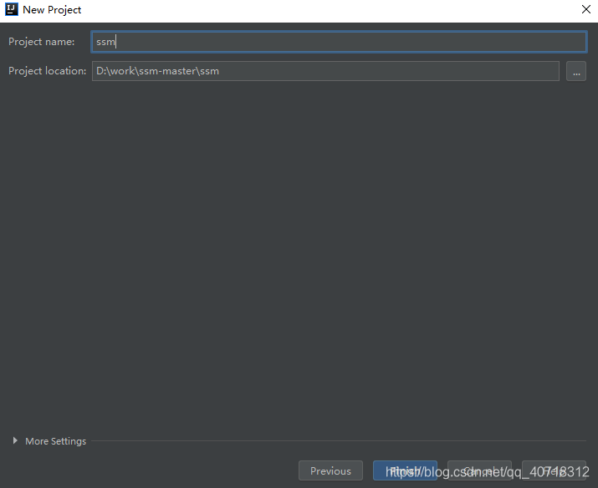Viewport: 598px width, 488px height.
Task: Click the Project location label
Action: [x=48, y=71]
